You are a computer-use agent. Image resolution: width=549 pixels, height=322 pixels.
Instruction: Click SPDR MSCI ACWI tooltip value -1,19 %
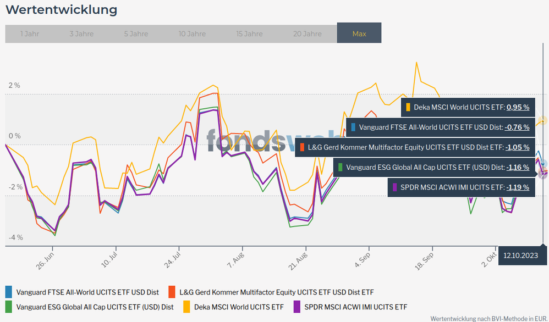click(517, 187)
